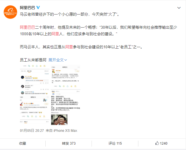Click the iPhone XS Max source link
The width and height of the screenshot is (186, 150).
65,130
